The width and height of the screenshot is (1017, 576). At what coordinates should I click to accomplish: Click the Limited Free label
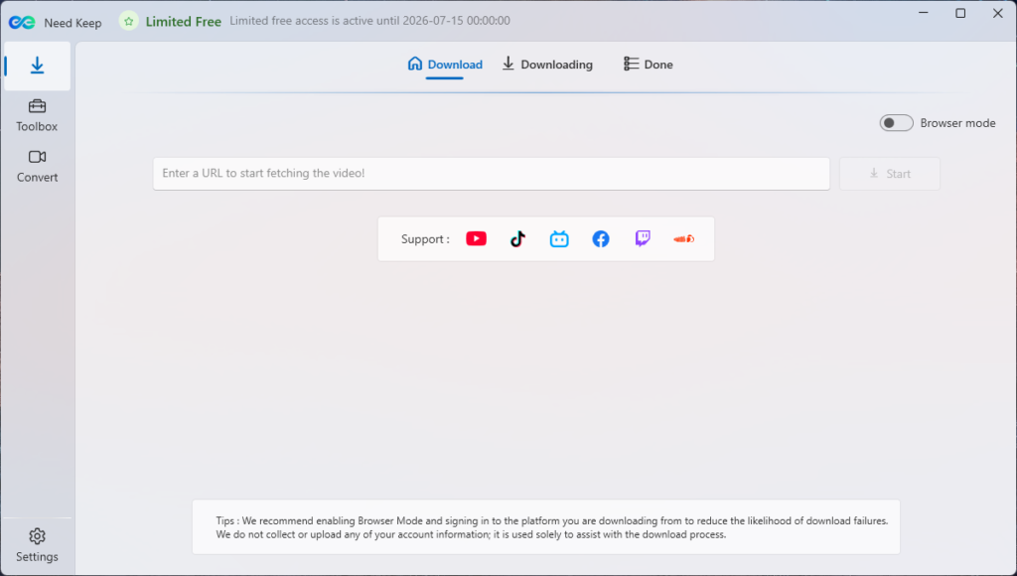click(x=184, y=22)
